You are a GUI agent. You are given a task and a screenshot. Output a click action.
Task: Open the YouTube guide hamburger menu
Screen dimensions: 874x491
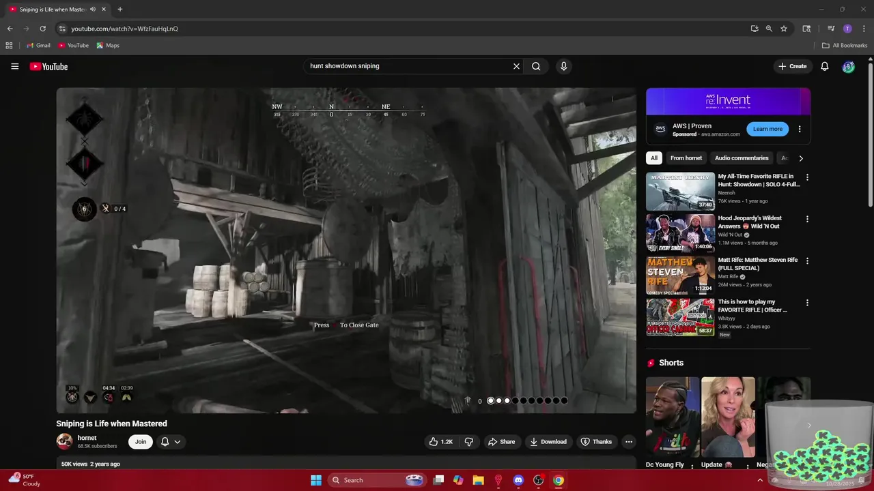14,66
